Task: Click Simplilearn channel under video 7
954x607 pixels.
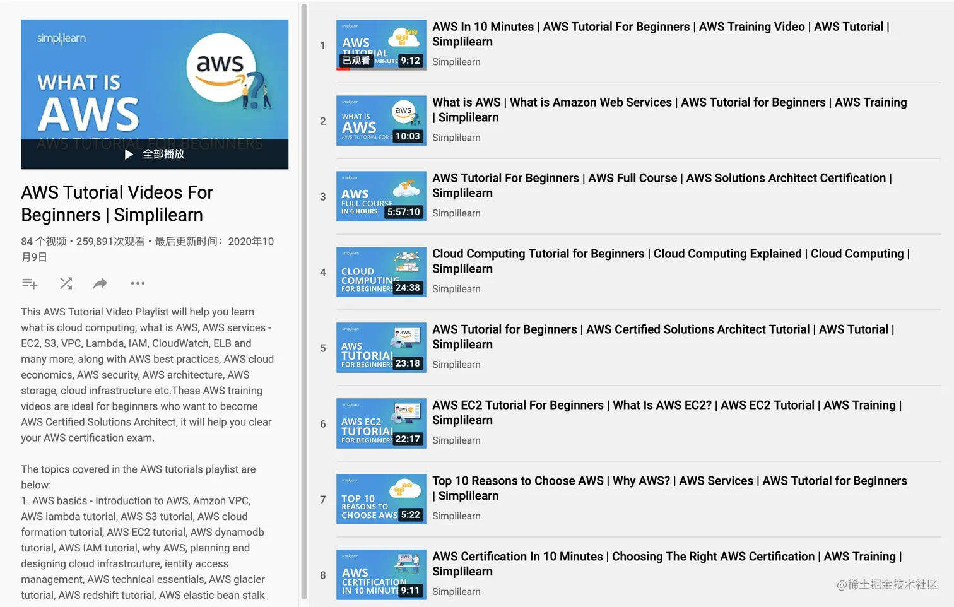Action: coord(456,516)
